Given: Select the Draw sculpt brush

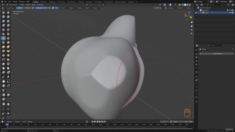Looking at the screenshot, I should click(x=3, y=12).
